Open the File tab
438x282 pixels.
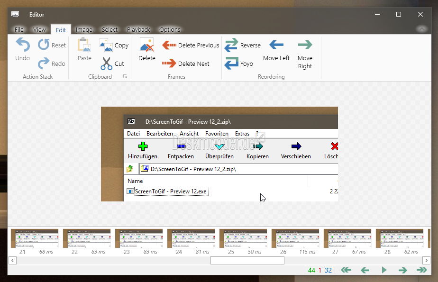[x=19, y=29]
